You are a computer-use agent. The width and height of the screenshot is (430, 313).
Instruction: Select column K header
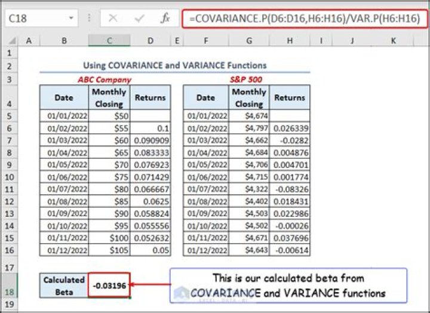(393, 41)
